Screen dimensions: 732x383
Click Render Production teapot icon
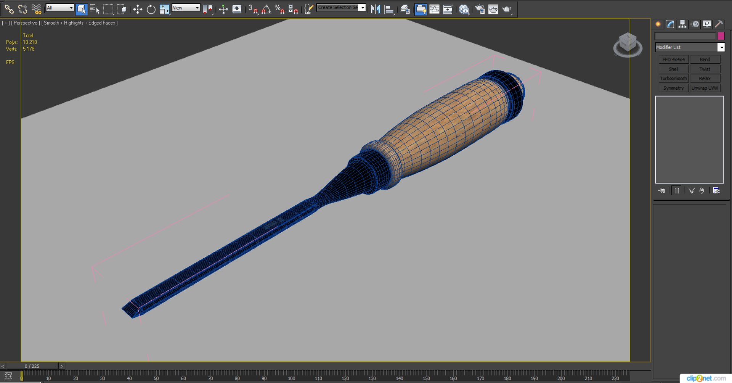coord(507,9)
